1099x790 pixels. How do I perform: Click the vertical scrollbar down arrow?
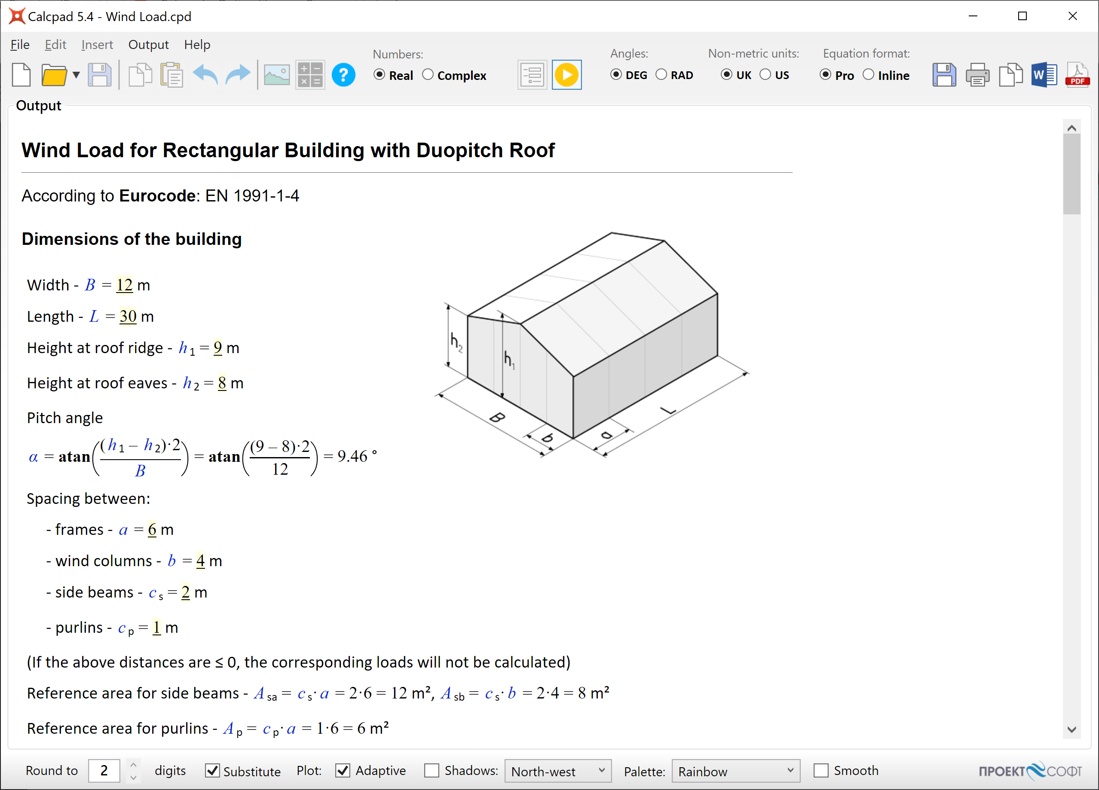[x=1071, y=729]
